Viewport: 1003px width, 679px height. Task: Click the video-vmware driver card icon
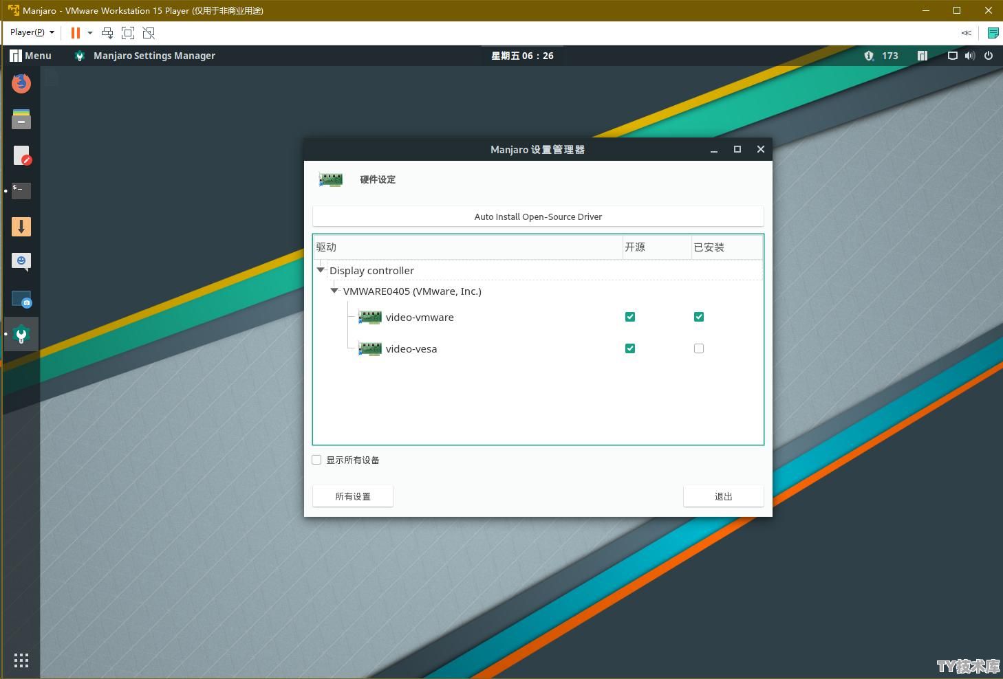click(370, 317)
